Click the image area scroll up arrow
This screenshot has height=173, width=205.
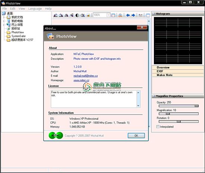(149, 21)
